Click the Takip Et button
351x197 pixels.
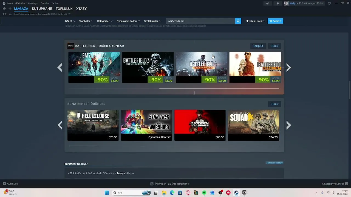258,46
